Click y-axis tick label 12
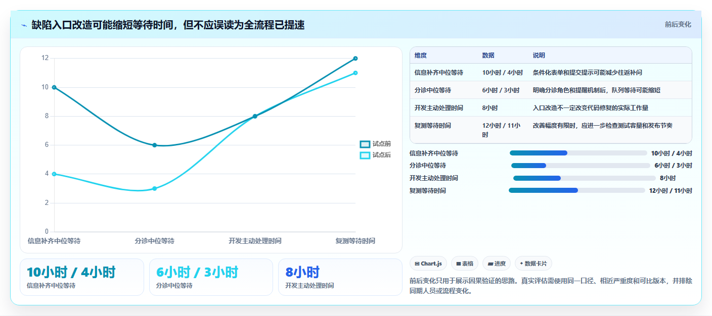The width and height of the screenshot is (712, 316). tap(45, 58)
